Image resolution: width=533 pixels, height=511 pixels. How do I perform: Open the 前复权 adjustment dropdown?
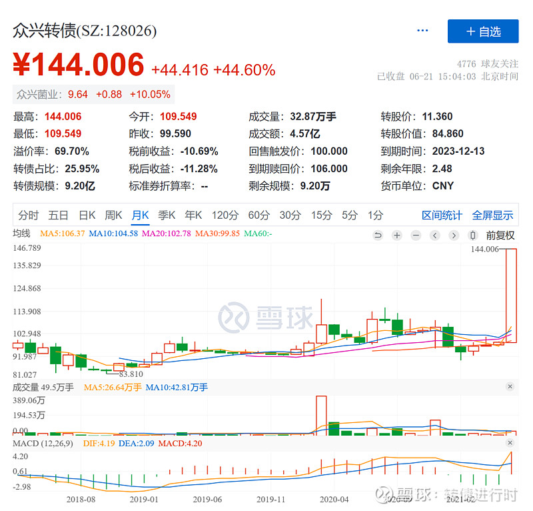pos(501,235)
